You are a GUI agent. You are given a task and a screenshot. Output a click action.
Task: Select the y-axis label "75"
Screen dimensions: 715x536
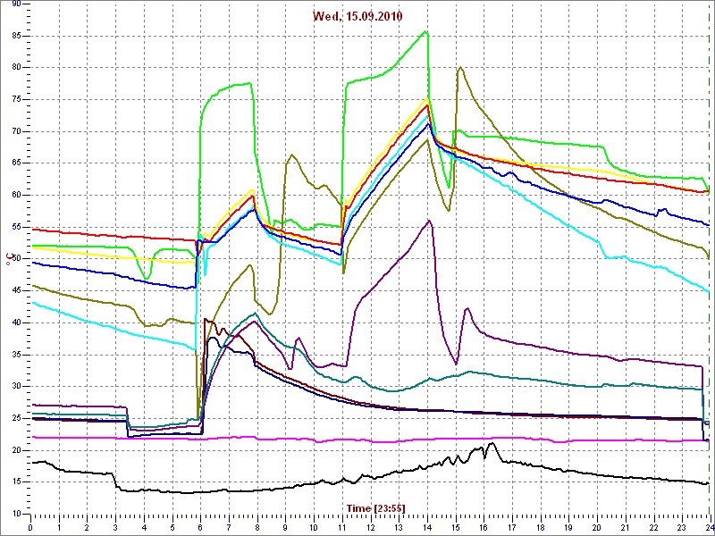tap(16, 100)
